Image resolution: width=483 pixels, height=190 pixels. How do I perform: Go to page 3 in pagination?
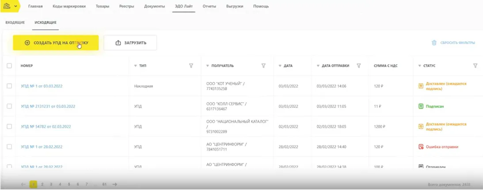[x=51, y=184]
